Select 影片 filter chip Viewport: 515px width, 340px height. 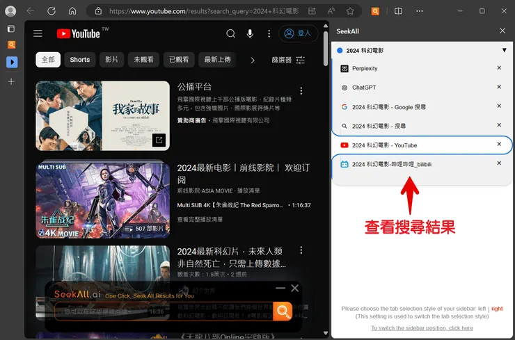(111, 60)
